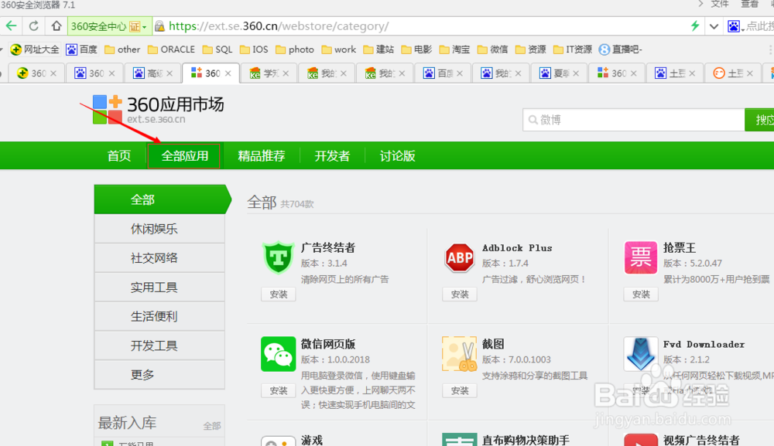Switch to the 学... browser tab
Screen dimensions: 774x446
pyautogui.click(x=269, y=73)
